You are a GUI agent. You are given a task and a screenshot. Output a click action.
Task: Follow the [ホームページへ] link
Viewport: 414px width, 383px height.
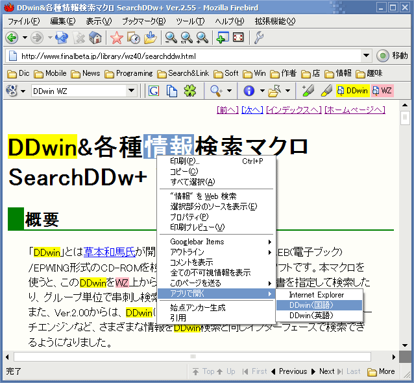point(355,110)
